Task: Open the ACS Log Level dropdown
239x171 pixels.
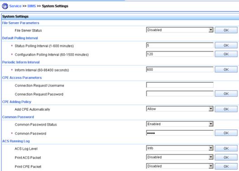Action: [x=180, y=148]
